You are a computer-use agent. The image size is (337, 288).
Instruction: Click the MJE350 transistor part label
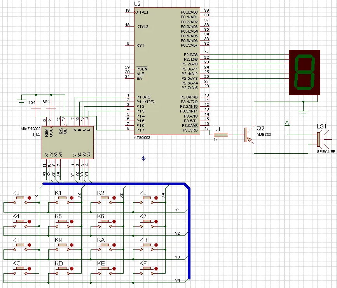(264, 135)
